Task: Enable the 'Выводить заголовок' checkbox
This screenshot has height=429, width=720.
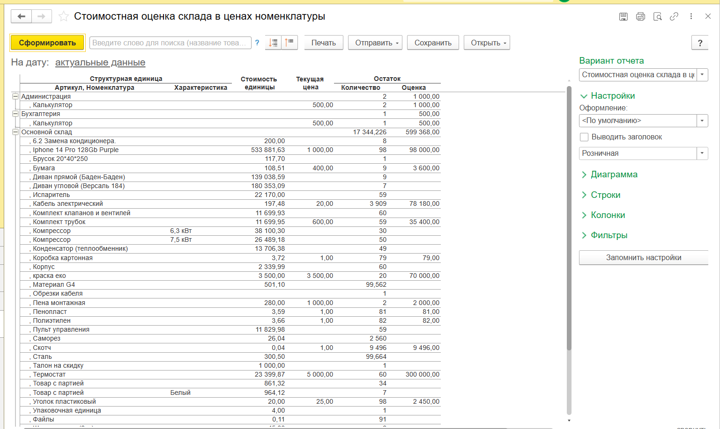Action: pos(584,137)
